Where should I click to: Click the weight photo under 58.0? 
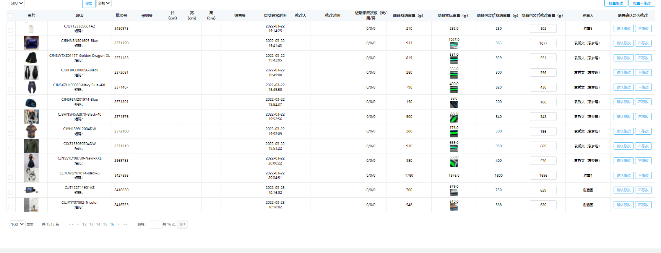click(x=454, y=104)
